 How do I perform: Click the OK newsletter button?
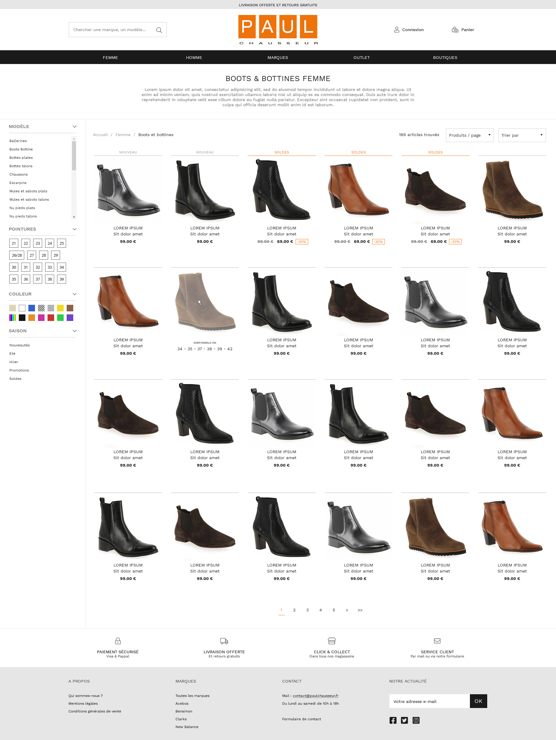[x=479, y=701]
